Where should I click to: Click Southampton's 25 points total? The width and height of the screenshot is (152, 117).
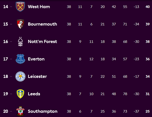coord(147,111)
